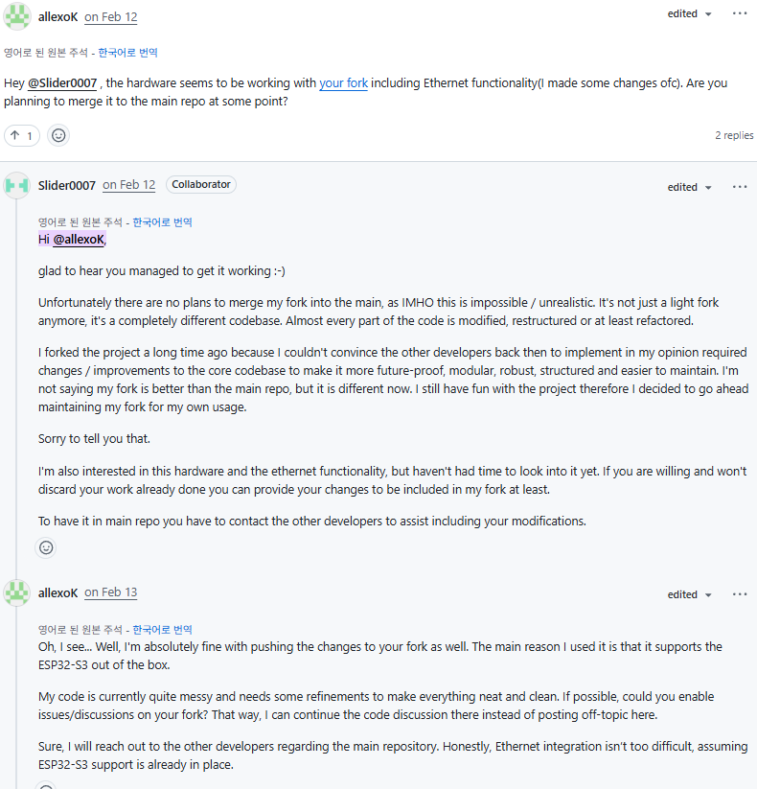Screen dimensions: 757x789
Task: Add emoji reaction to allexoK's first comment
Action: pos(58,135)
